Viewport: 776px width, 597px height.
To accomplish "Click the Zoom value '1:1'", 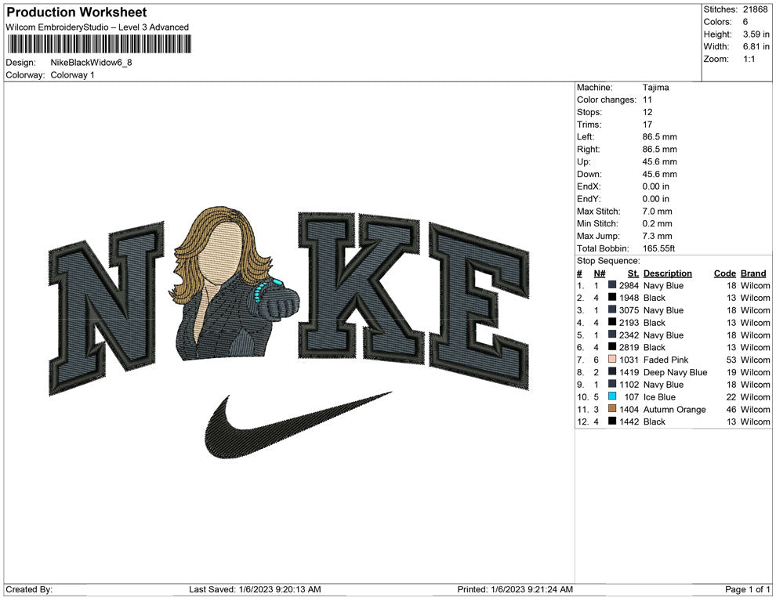I will coord(749,59).
